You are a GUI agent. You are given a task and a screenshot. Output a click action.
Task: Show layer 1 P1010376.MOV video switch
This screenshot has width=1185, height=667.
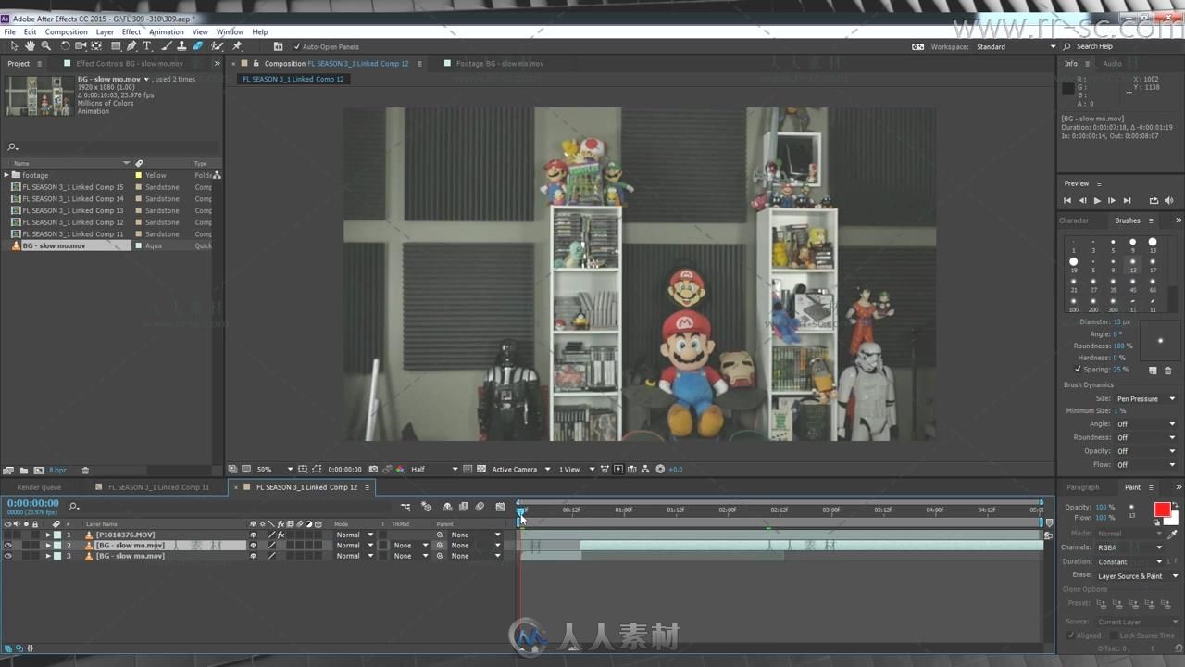click(7, 535)
